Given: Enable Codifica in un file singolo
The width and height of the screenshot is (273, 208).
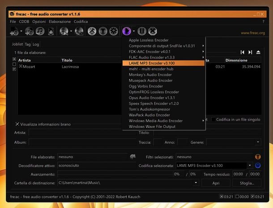Looking at the screenshot, I should click(x=213, y=120).
